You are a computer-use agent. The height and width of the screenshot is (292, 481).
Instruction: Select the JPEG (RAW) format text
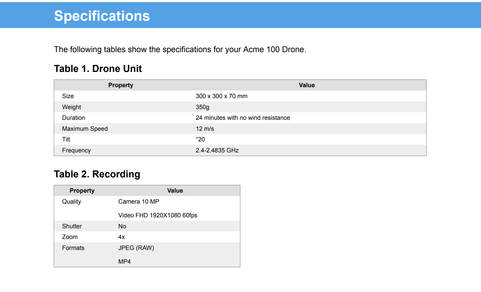[x=136, y=248]
